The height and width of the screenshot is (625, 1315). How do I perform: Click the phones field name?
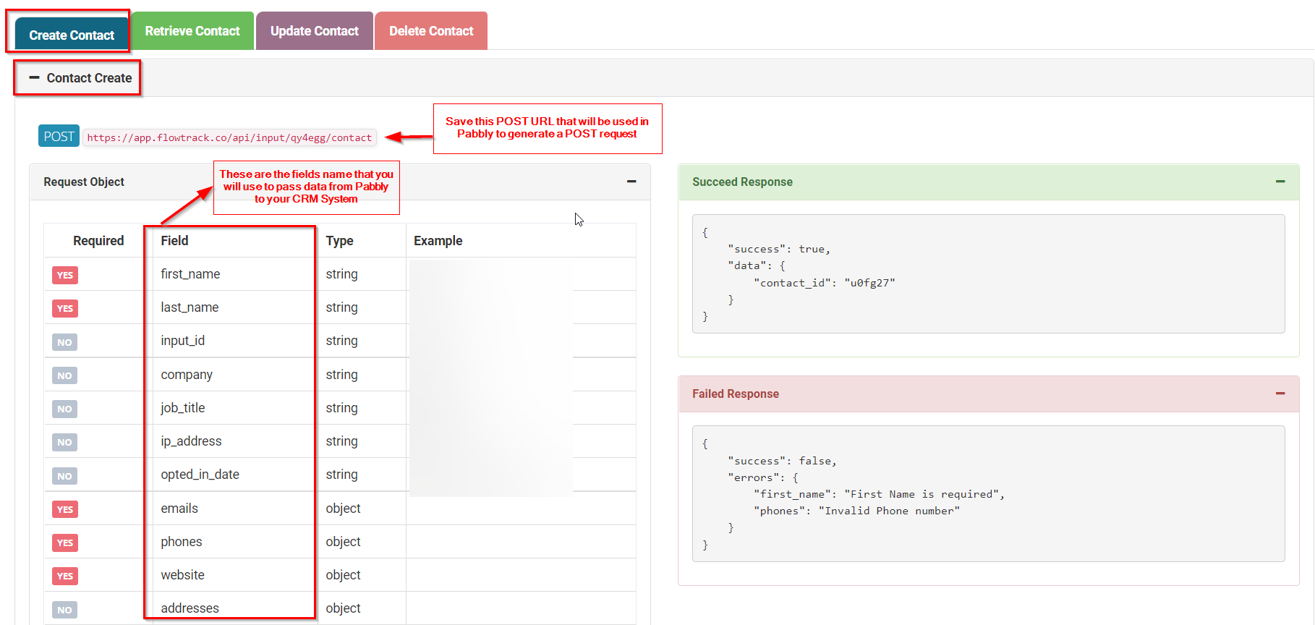click(x=182, y=542)
